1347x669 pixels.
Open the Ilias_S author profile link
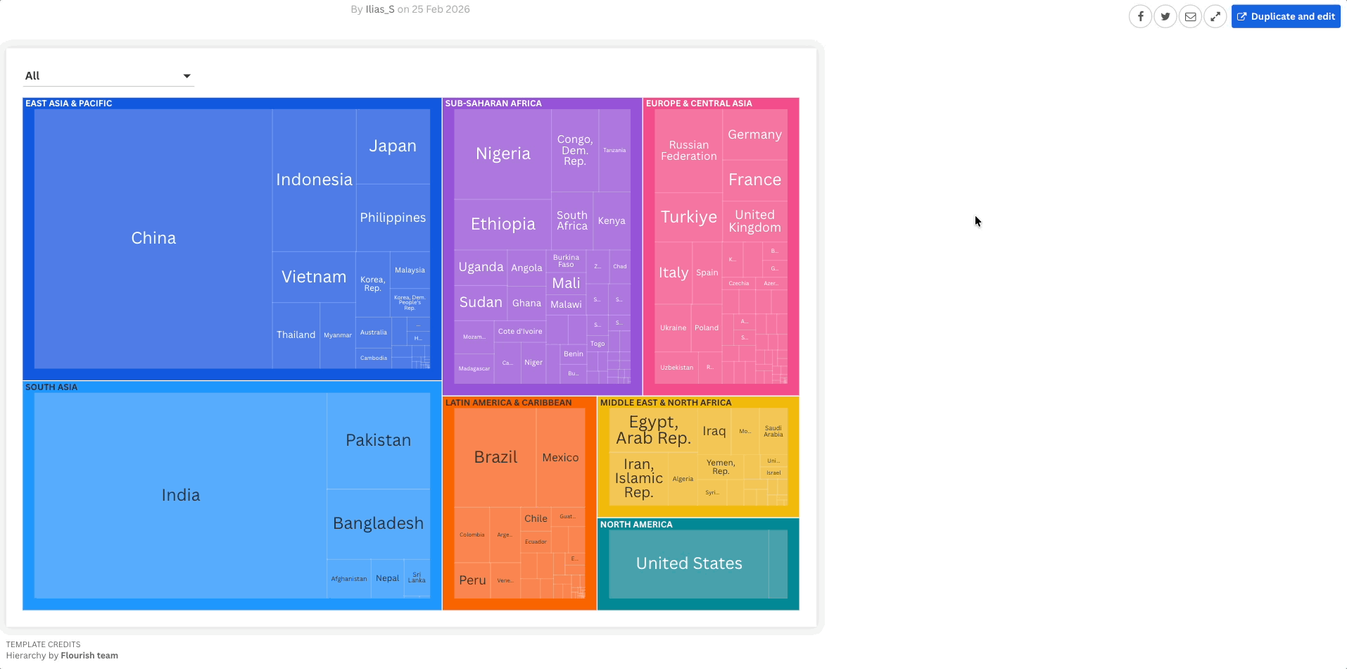coord(379,9)
